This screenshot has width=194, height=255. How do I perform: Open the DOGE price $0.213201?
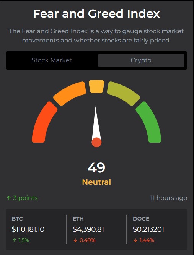click(148, 229)
